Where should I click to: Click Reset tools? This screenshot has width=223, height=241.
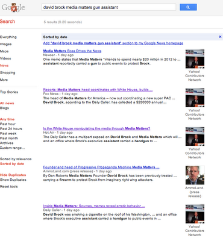(9, 187)
